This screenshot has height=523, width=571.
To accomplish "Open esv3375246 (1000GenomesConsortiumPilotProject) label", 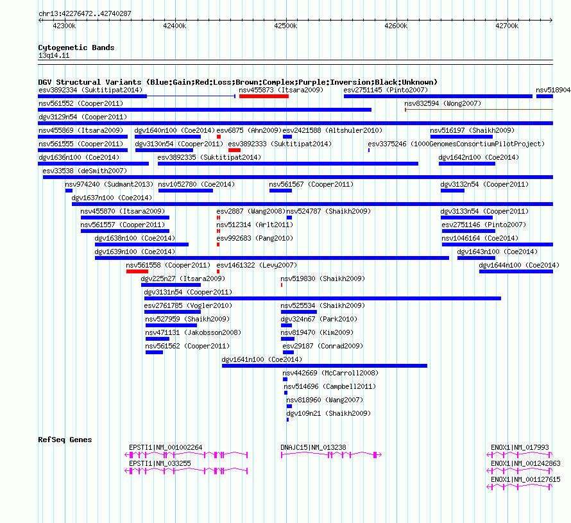I will tap(456, 144).
